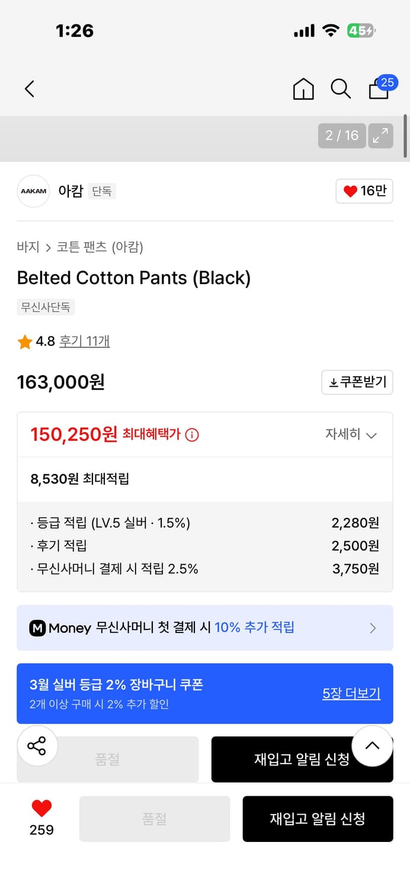Open the home screen icon
This screenshot has height=890, width=410.
click(303, 88)
